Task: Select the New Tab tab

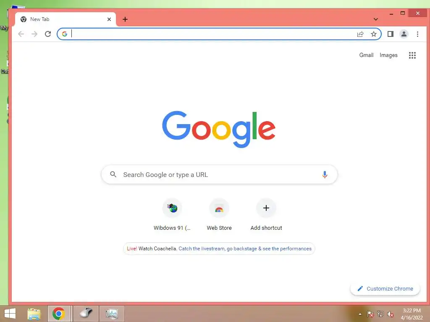Action: (x=65, y=19)
